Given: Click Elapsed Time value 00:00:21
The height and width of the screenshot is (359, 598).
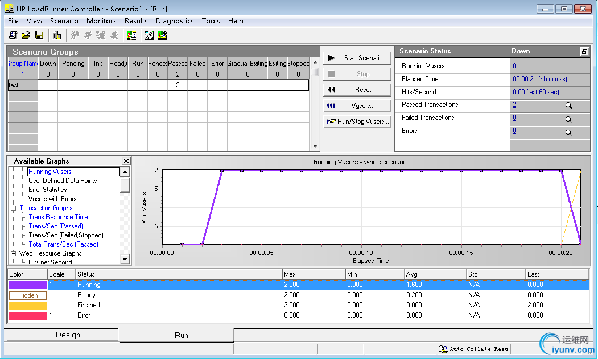Looking at the screenshot, I should (x=539, y=79).
